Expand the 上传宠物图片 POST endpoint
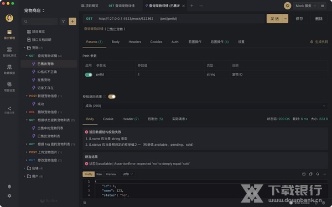This screenshot has width=332, height=207. pyautogui.click(x=27, y=152)
